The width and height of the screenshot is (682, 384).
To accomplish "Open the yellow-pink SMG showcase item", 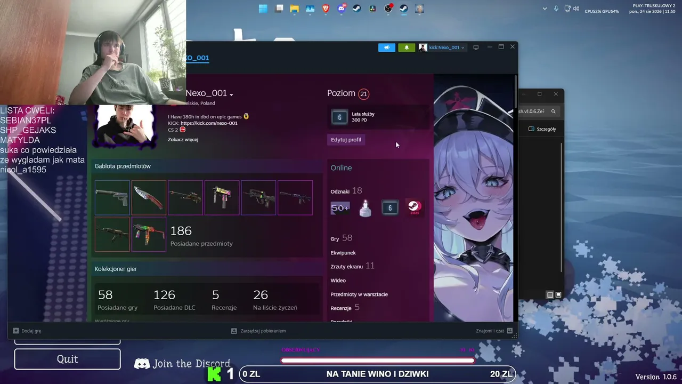I will click(x=222, y=197).
